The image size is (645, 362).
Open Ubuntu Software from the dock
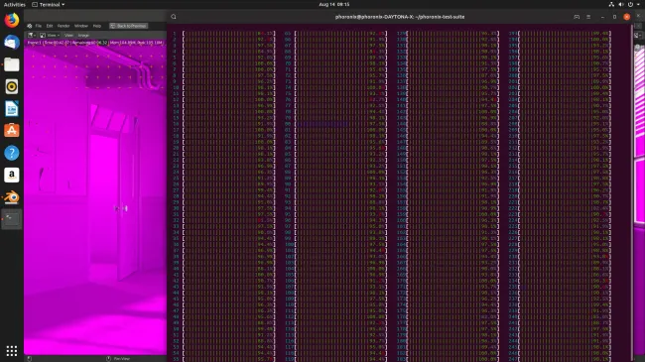point(12,130)
